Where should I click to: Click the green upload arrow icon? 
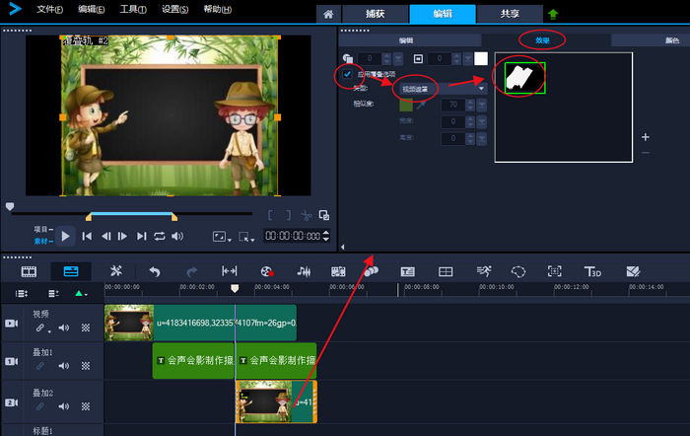click(553, 14)
